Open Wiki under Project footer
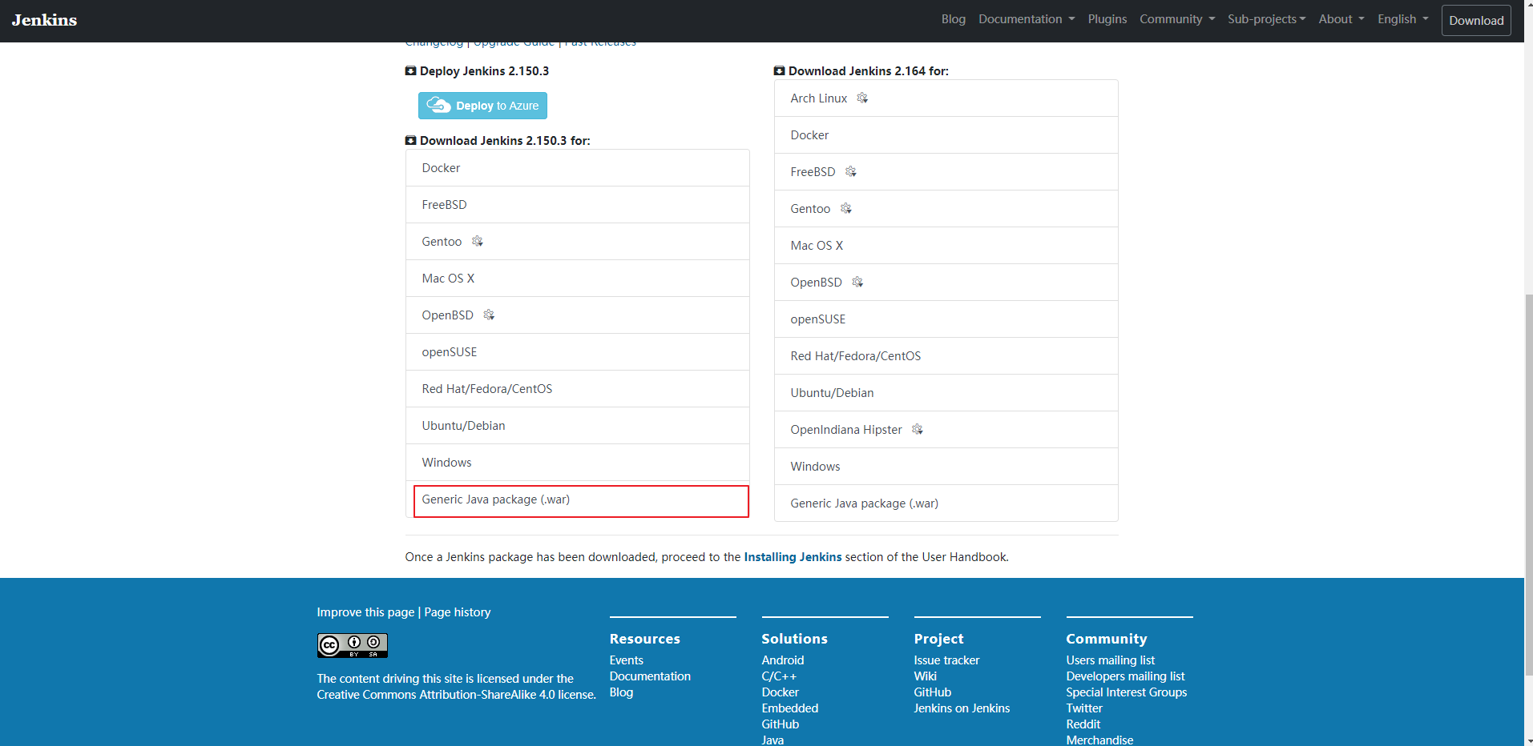 pyautogui.click(x=925, y=676)
